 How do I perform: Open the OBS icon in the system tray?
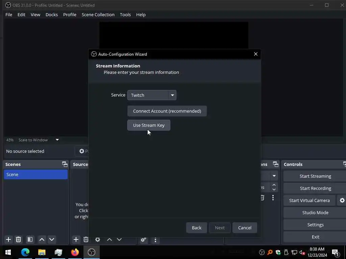pyautogui.click(x=262, y=252)
